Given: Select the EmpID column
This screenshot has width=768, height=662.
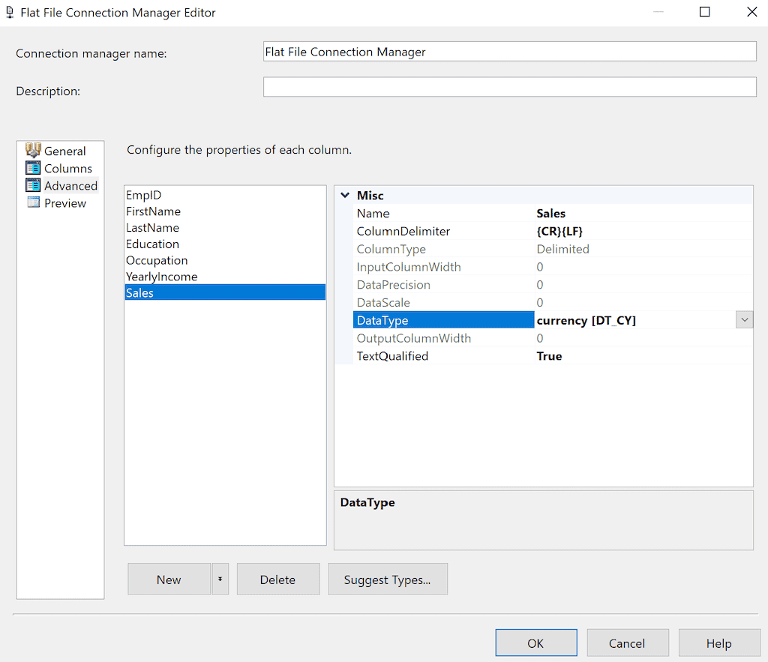Looking at the screenshot, I should click(x=187, y=195).
